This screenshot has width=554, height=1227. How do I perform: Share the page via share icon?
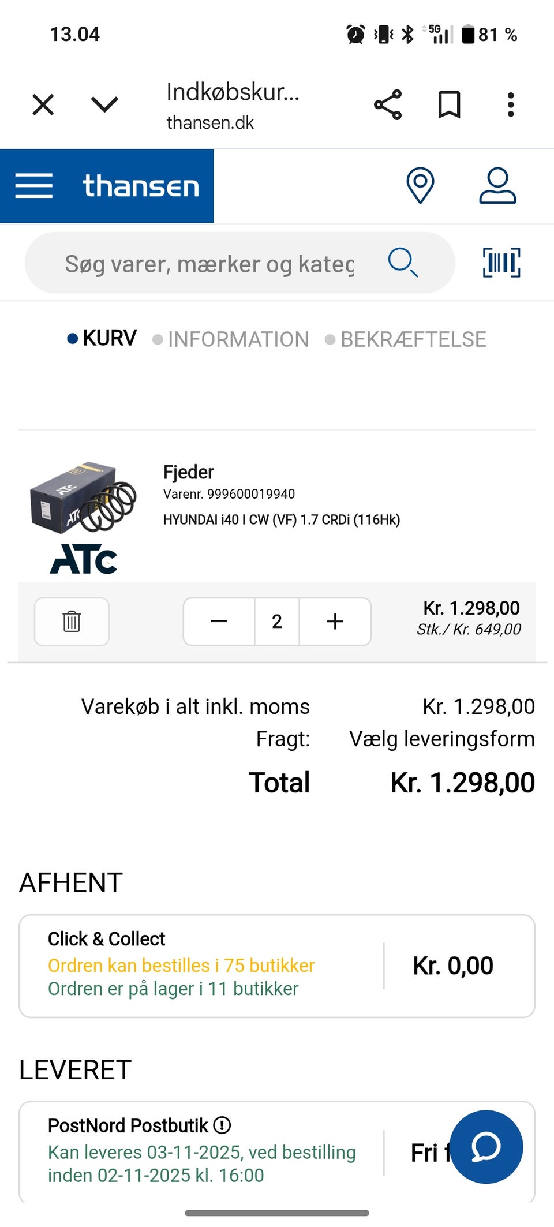coord(388,105)
